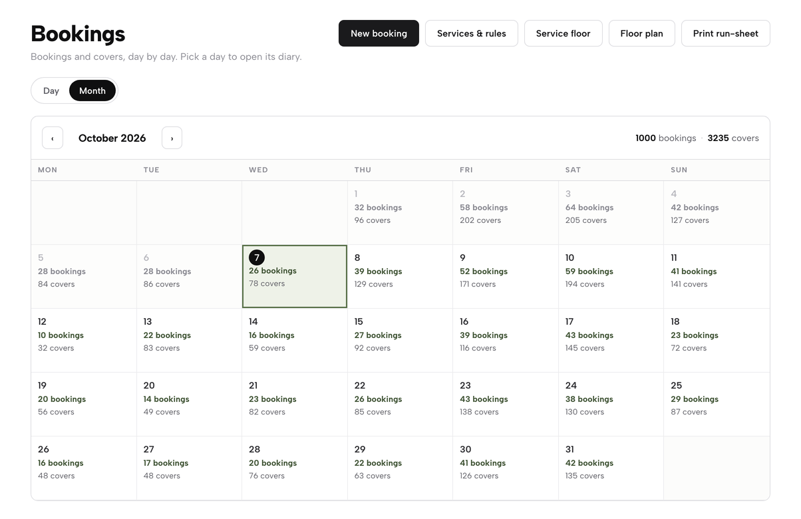Open October 26 with 16 bookings
Image resolution: width=801 pixels, height=519 pixels.
tap(84, 468)
